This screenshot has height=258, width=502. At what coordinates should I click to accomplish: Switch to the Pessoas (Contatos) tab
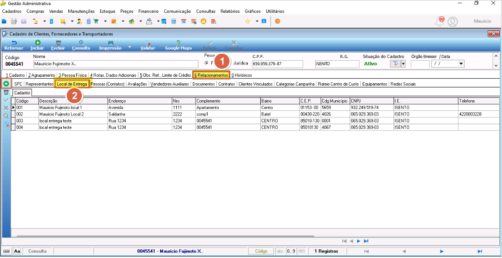[108, 84]
